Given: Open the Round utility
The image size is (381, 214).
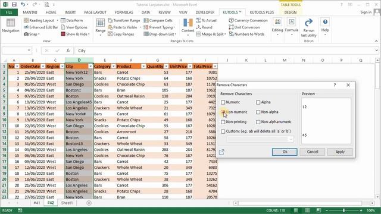Looking at the screenshot, I should 204,27.
